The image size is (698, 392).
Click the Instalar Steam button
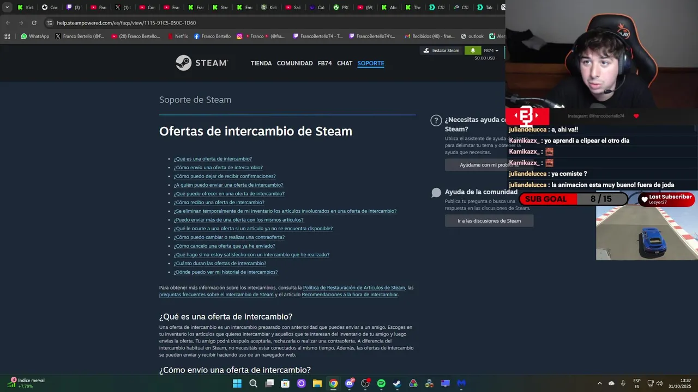(441, 51)
